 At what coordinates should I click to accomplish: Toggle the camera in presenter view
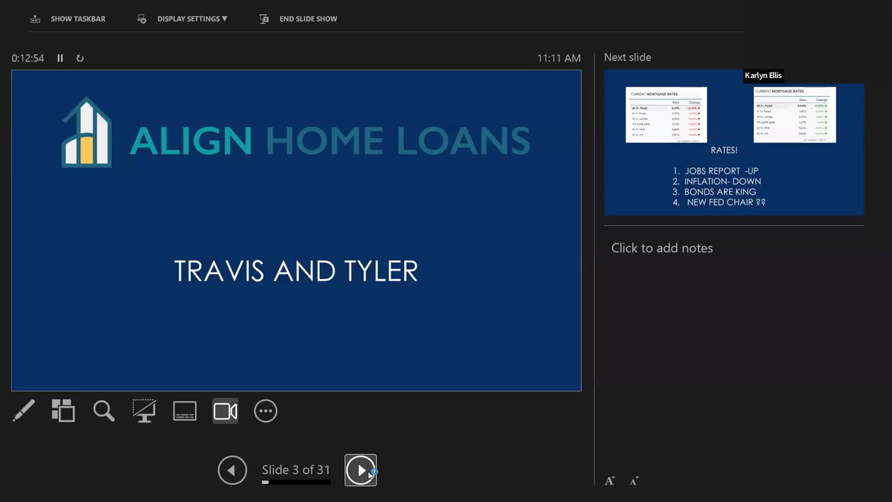tap(225, 411)
